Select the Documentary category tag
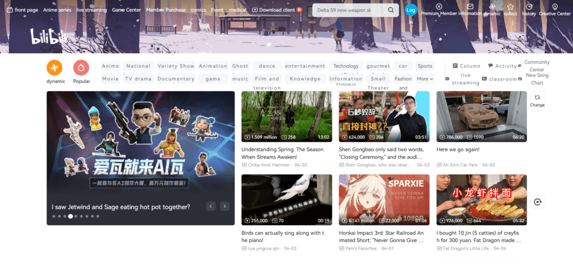This screenshot has height=264, width=573. (176, 78)
